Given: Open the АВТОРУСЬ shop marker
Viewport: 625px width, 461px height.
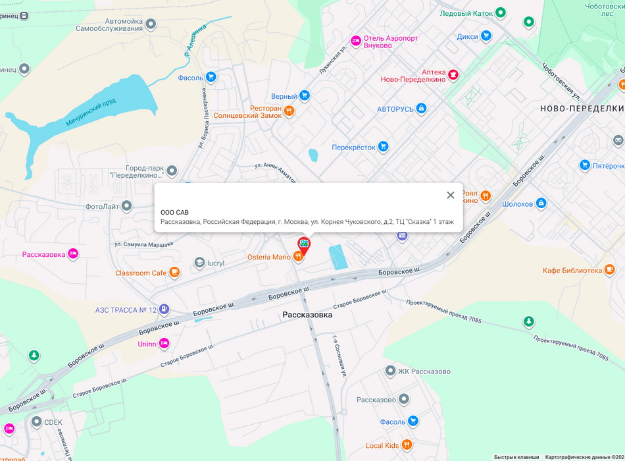Looking at the screenshot, I should tap(421, 108).
